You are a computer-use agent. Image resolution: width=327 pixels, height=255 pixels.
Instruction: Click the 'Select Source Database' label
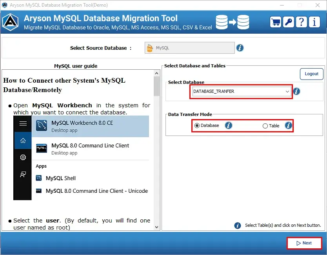click(98, 48)
